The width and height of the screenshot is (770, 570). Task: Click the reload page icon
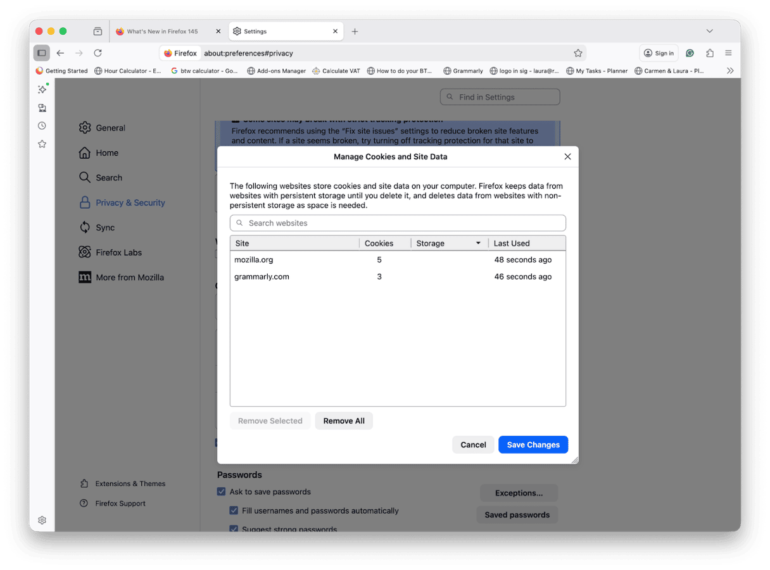pos(98,53)
